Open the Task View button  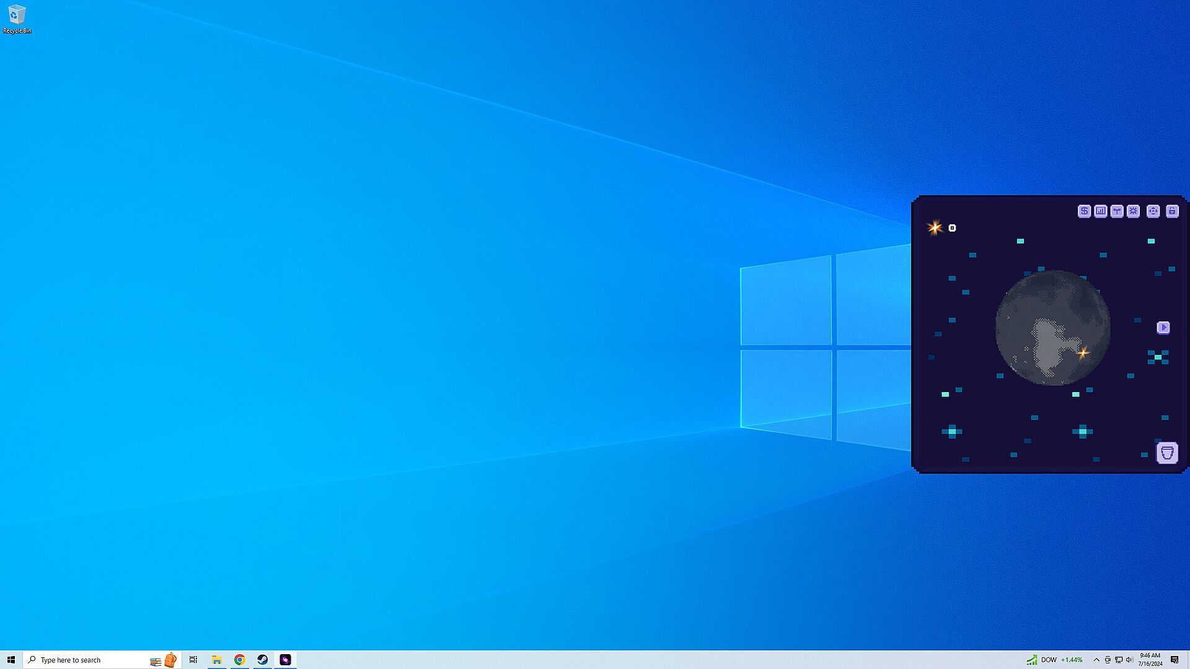193,660
